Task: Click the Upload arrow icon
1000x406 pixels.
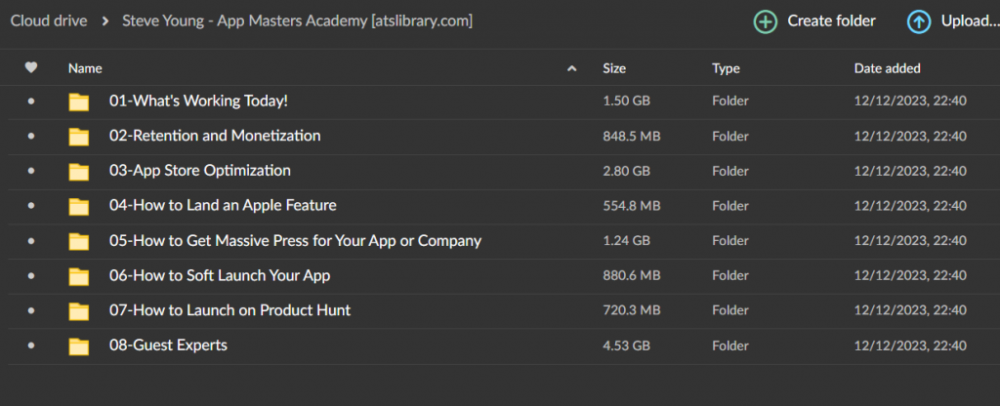Action: (918, 21)
